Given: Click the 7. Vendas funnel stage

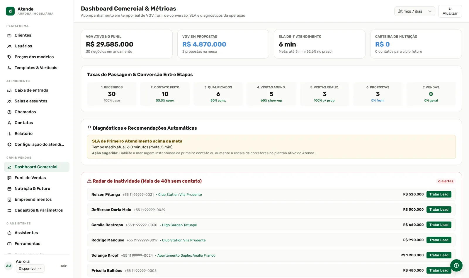Looking at the screenshot, I should (431, 94).
